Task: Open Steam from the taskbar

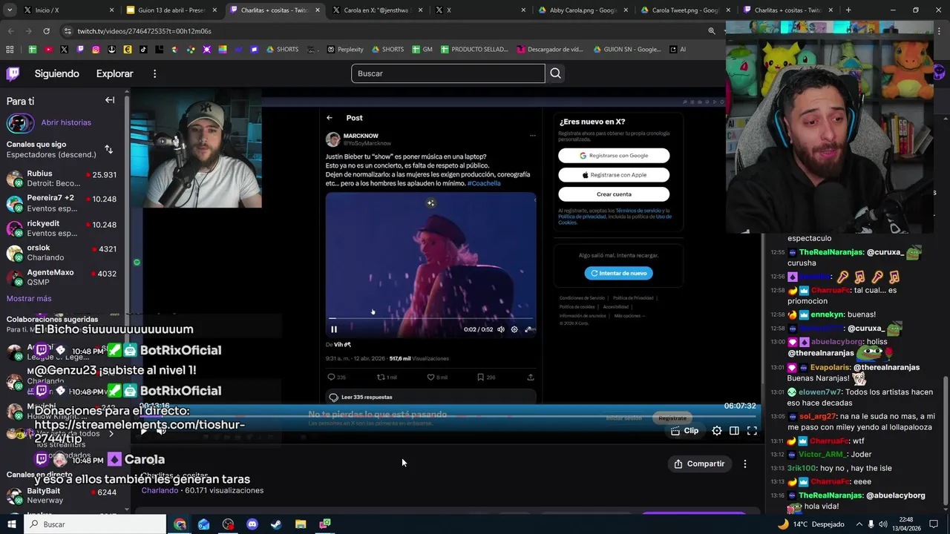Action: click(276, 524)
